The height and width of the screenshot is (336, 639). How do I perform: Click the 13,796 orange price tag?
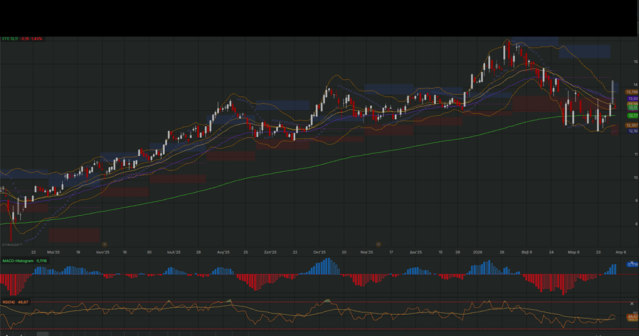click(632, 92)
